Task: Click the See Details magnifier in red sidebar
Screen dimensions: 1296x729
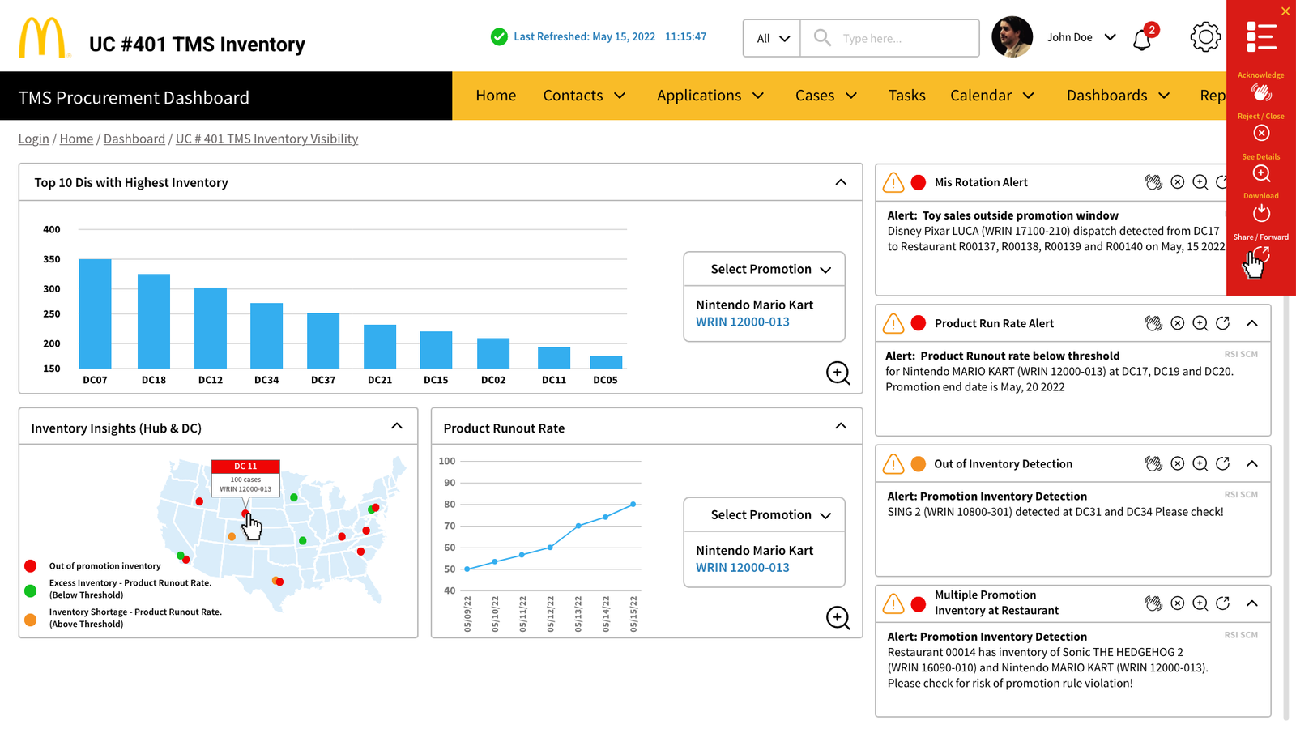Action: click(1261, 173)
